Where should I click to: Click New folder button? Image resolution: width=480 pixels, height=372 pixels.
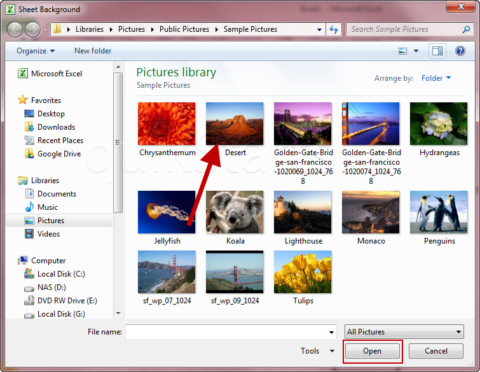(x=93, y=51)
